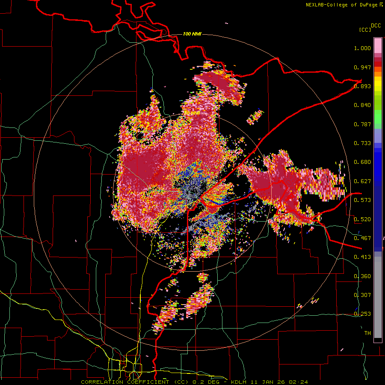Click the gray lower segment of color bar
385x385 pixels.
[x=378, y=297]
